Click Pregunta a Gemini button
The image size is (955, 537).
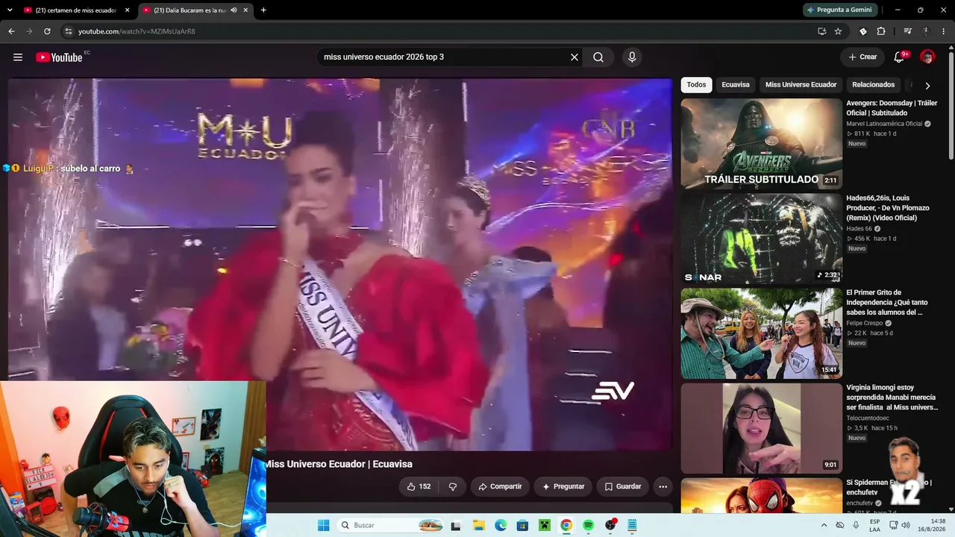tap(839, 10)
